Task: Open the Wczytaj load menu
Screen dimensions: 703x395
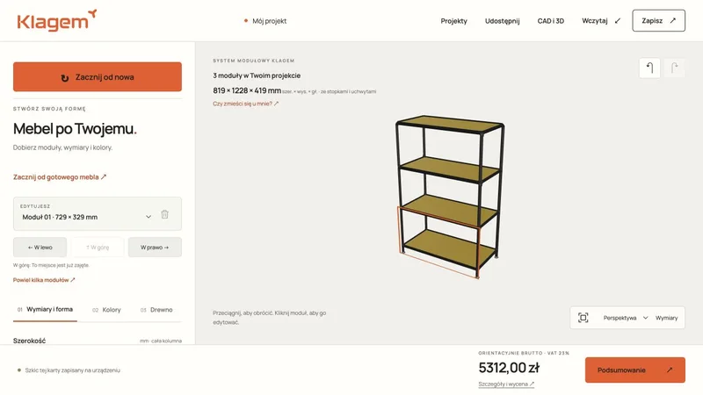Action: point(601,20)
